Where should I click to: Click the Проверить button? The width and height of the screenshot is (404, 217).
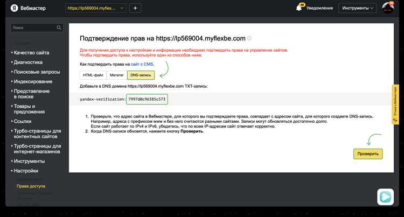(368, 153)
